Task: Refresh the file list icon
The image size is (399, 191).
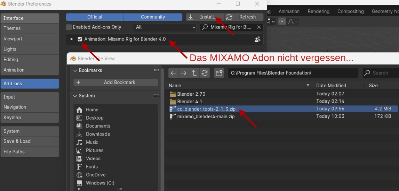Action: [205, 73]
